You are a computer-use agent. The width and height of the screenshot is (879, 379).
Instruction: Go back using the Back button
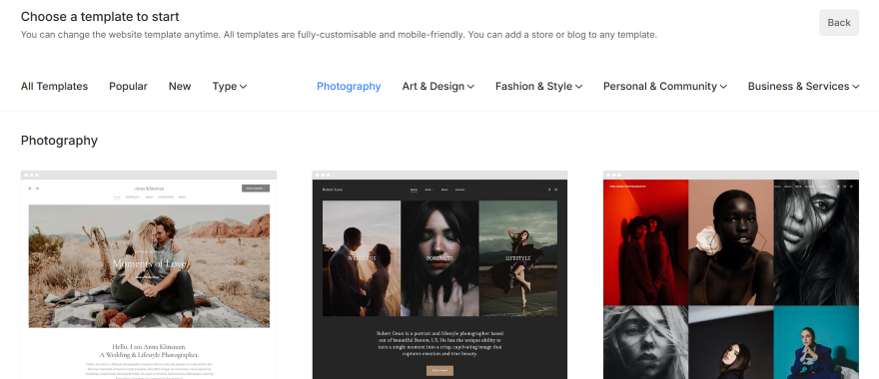[839, 22]
